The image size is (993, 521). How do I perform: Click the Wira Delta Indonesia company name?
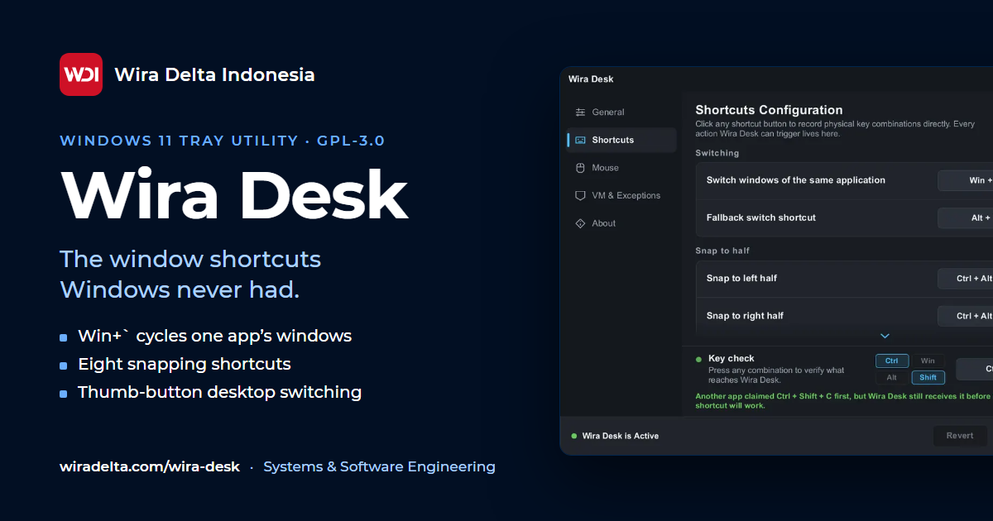(214, 74)
